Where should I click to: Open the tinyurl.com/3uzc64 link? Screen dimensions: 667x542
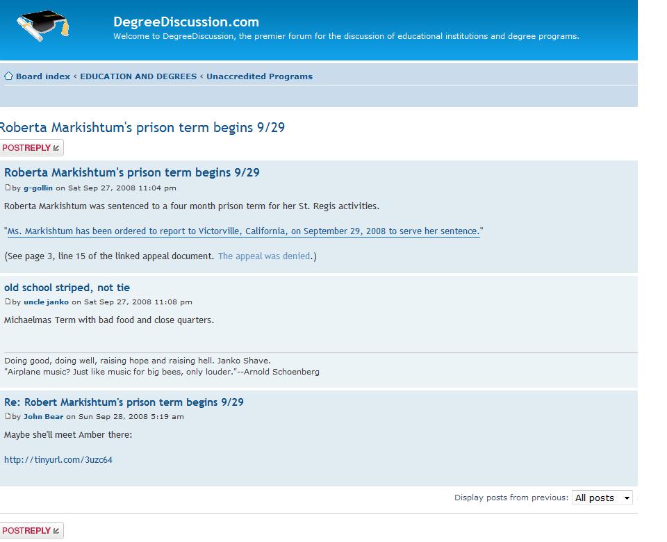click(x=58, y=460)
